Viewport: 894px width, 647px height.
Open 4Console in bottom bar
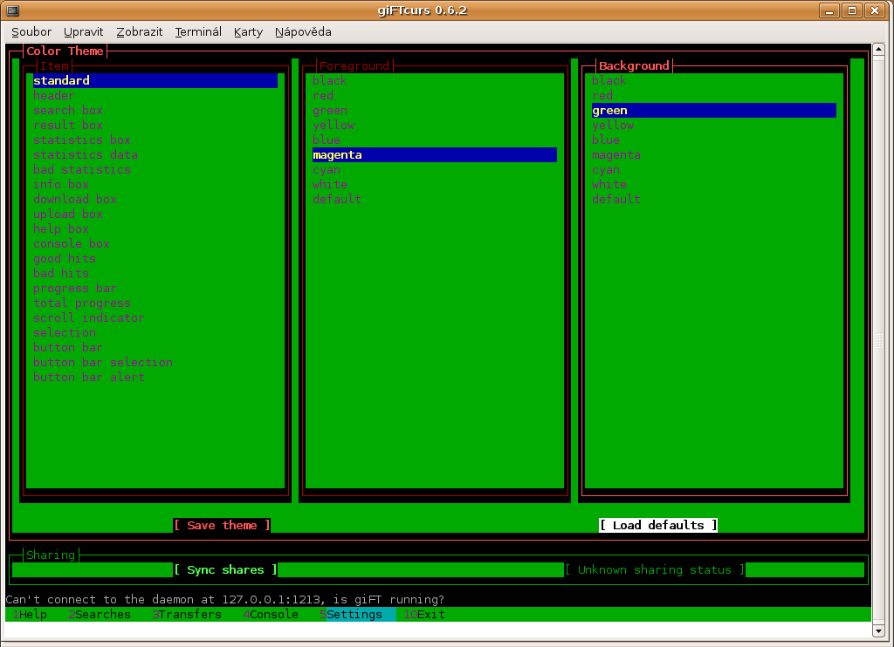point(271,615)
